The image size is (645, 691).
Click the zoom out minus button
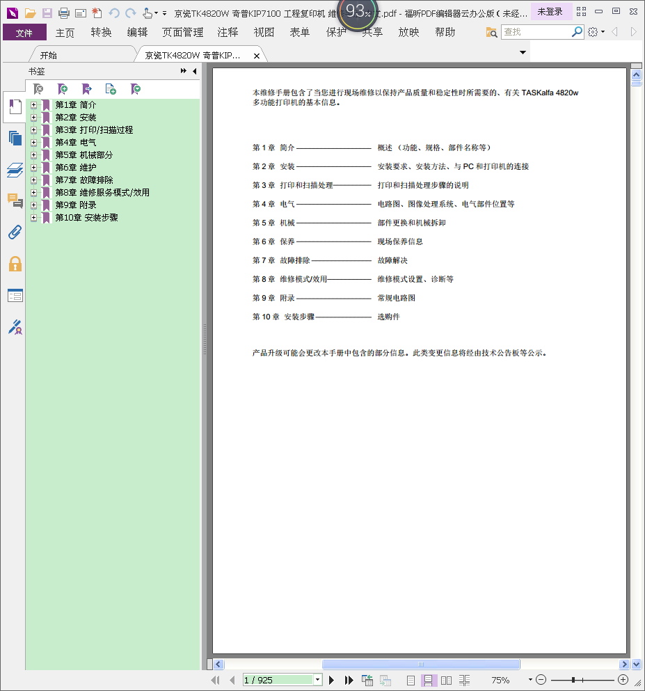click(x=541, y=680)
